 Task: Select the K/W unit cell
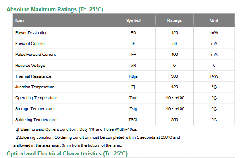[214, 76]
